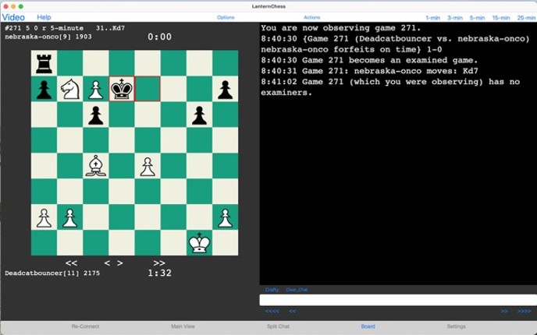Select the black rook on a8
537x335 pixels.
coord(44,63)
